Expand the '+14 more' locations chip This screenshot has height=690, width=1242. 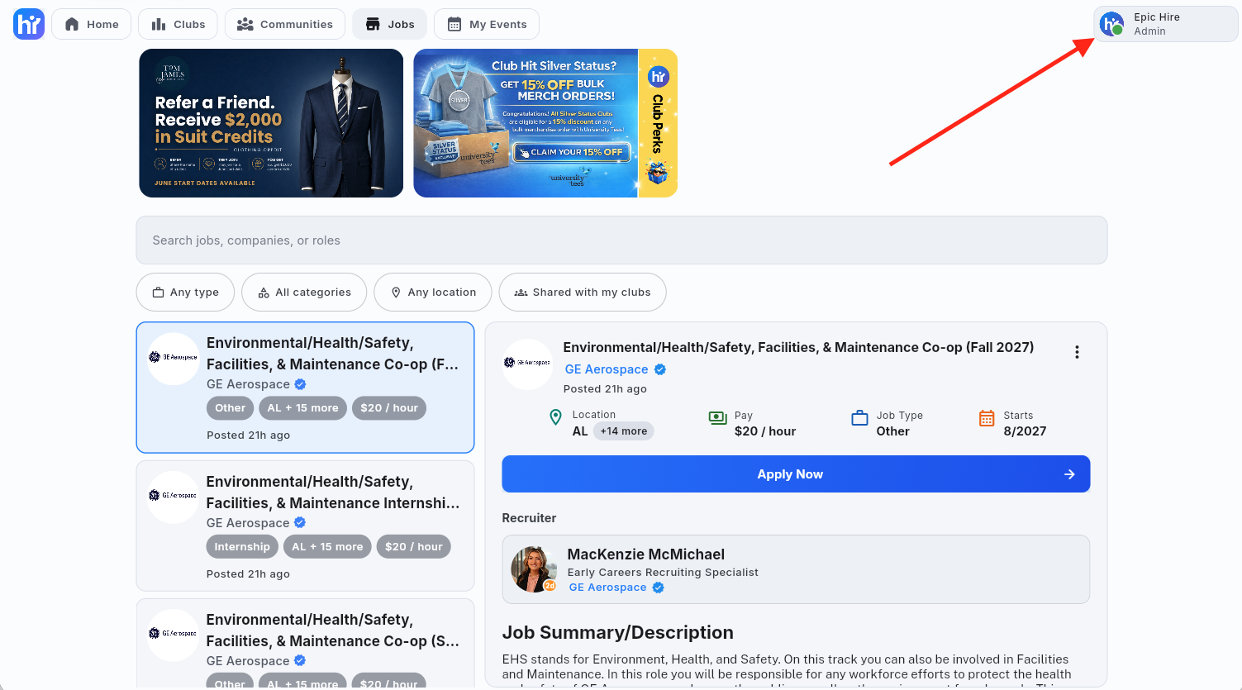pos(624,431)
